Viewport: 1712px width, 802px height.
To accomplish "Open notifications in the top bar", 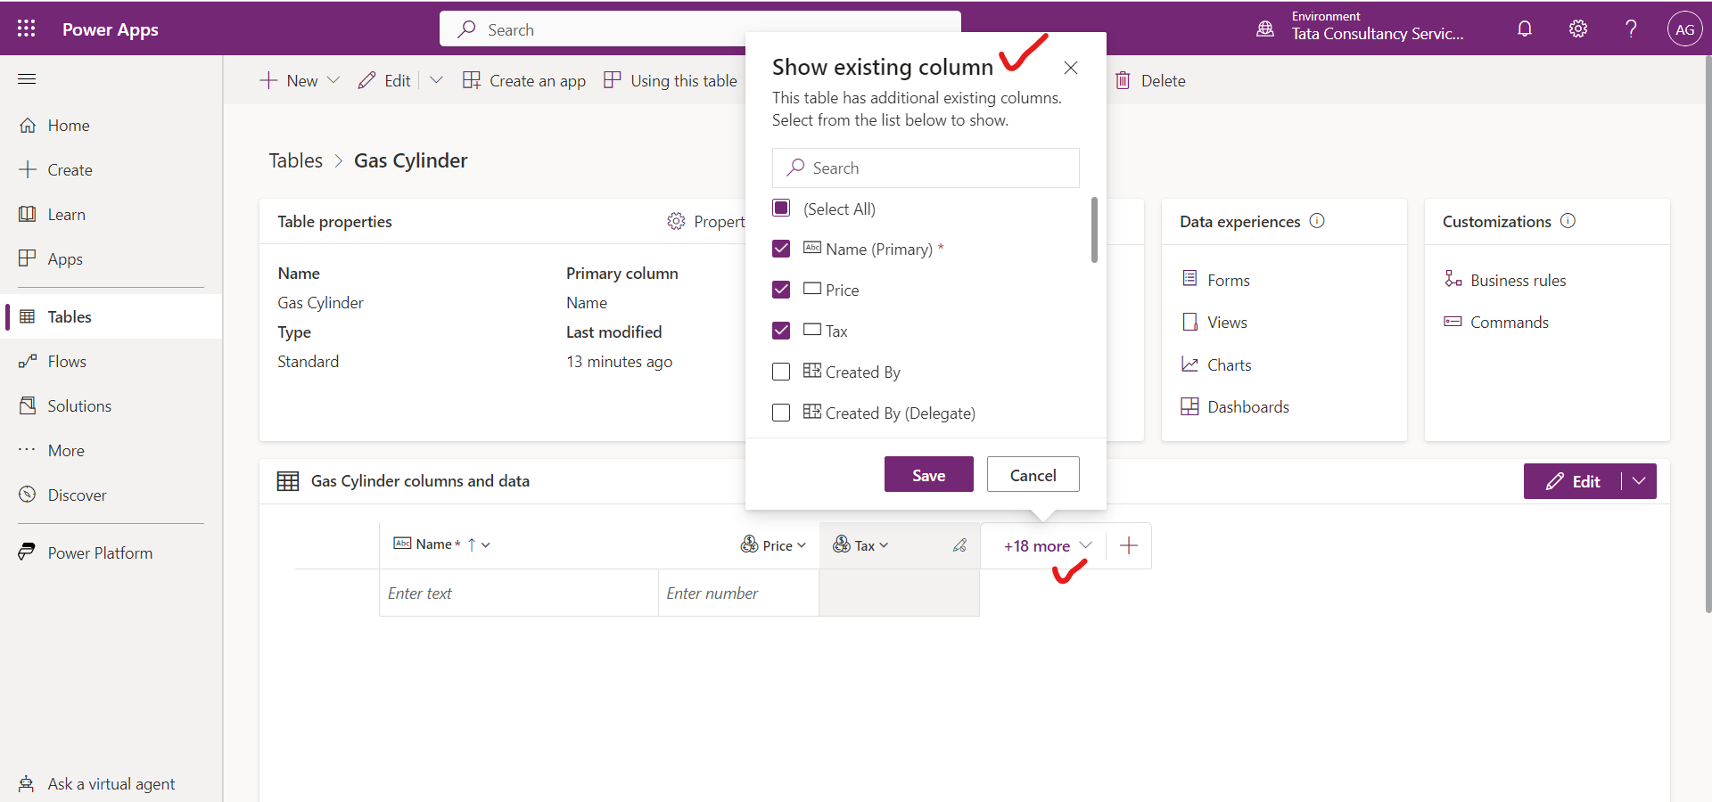I will tap(1525, 29).
